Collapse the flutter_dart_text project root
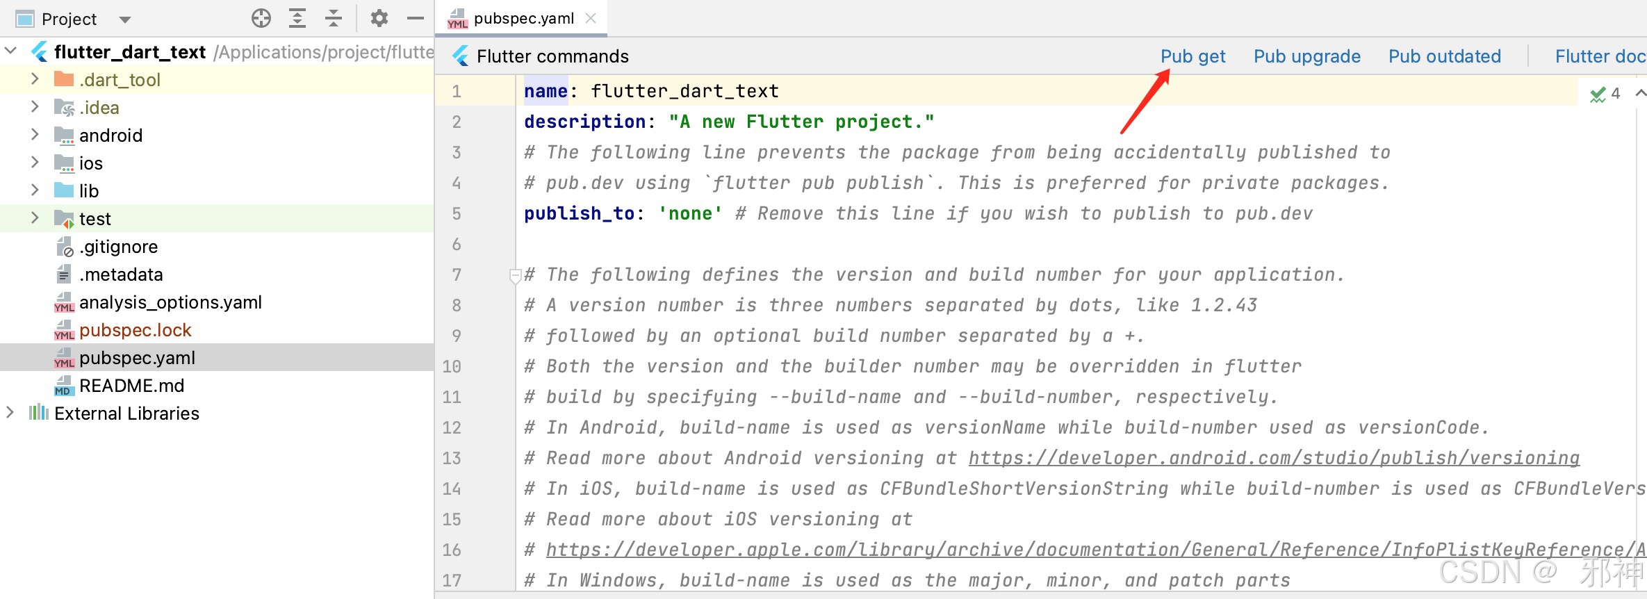Viewport: 1647px width, 599px height. (11, 51)
